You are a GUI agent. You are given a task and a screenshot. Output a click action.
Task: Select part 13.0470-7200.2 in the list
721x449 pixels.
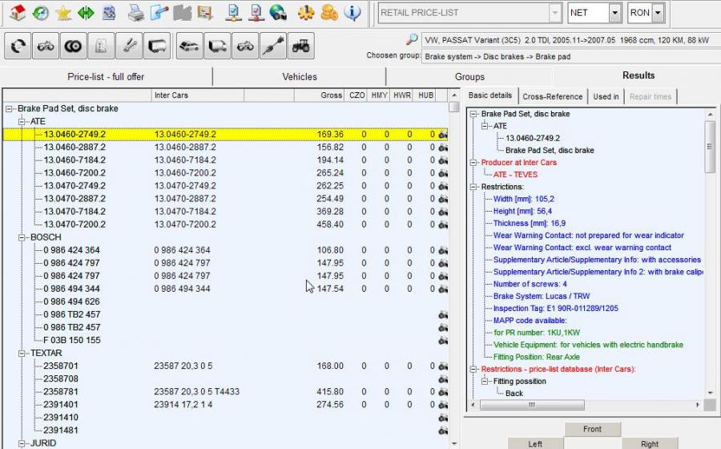pyautogui.click(x=75, y=224)
